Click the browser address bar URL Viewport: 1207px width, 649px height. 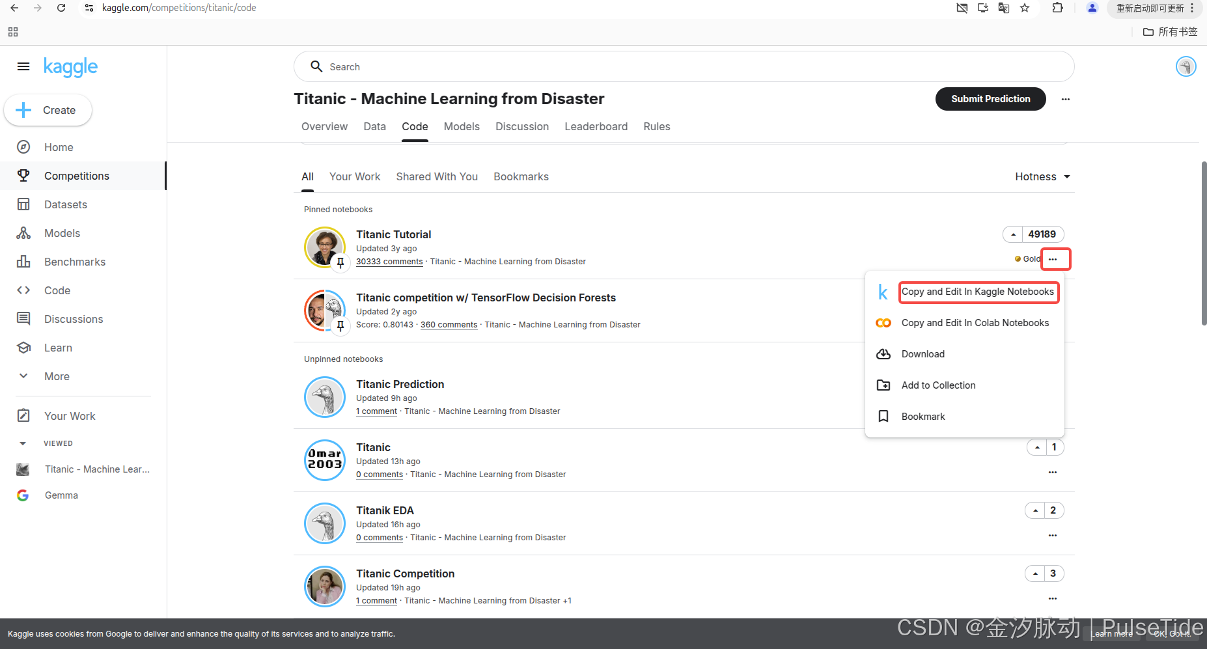coord(179,8)
